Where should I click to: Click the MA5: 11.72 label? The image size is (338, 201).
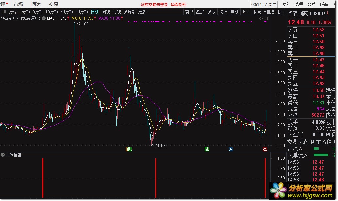58,18
